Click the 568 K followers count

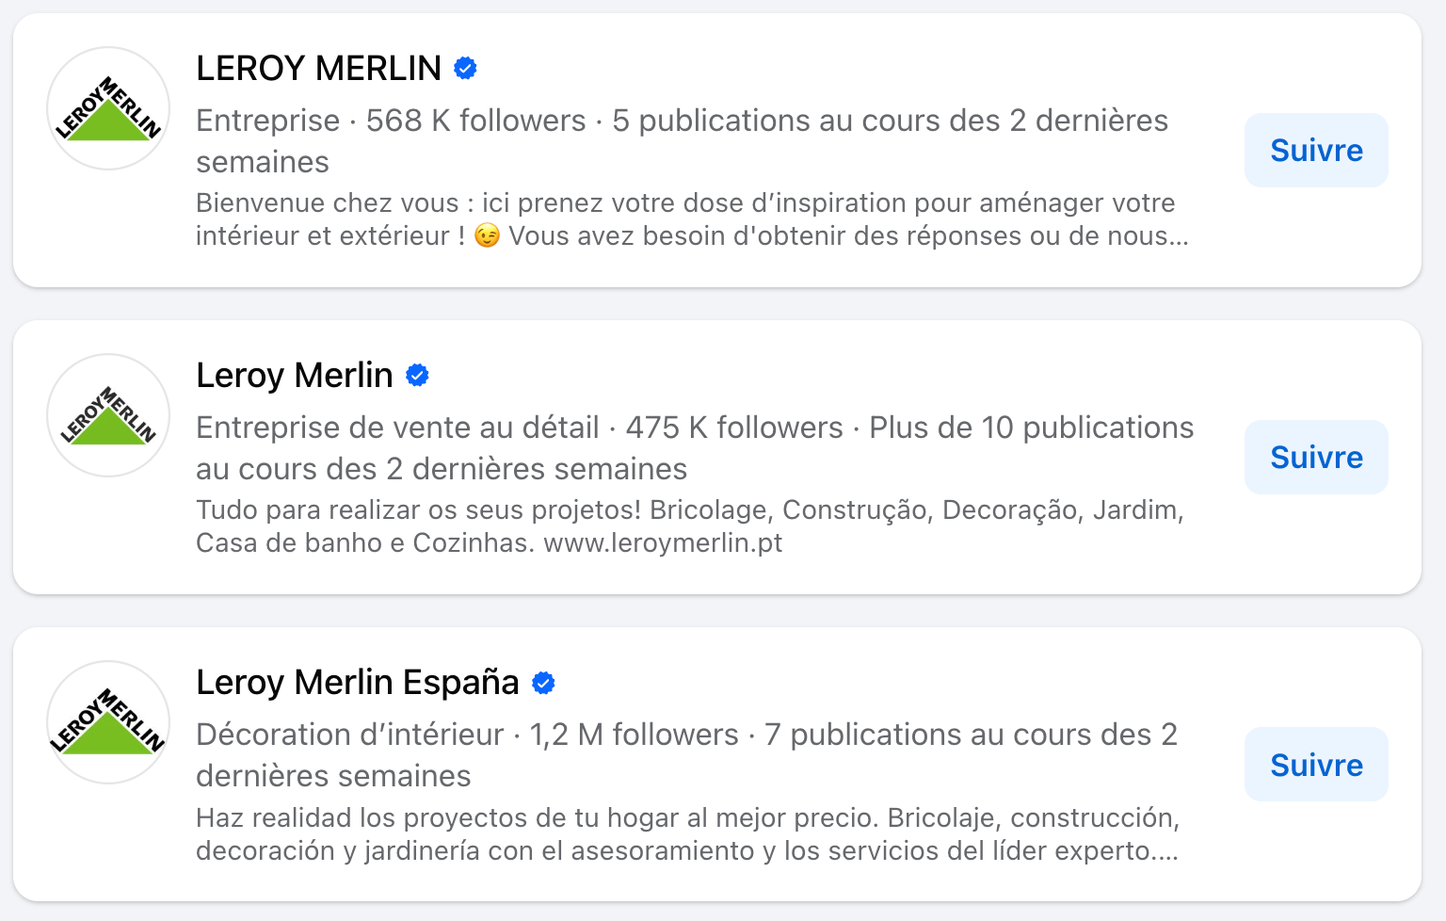476,121
